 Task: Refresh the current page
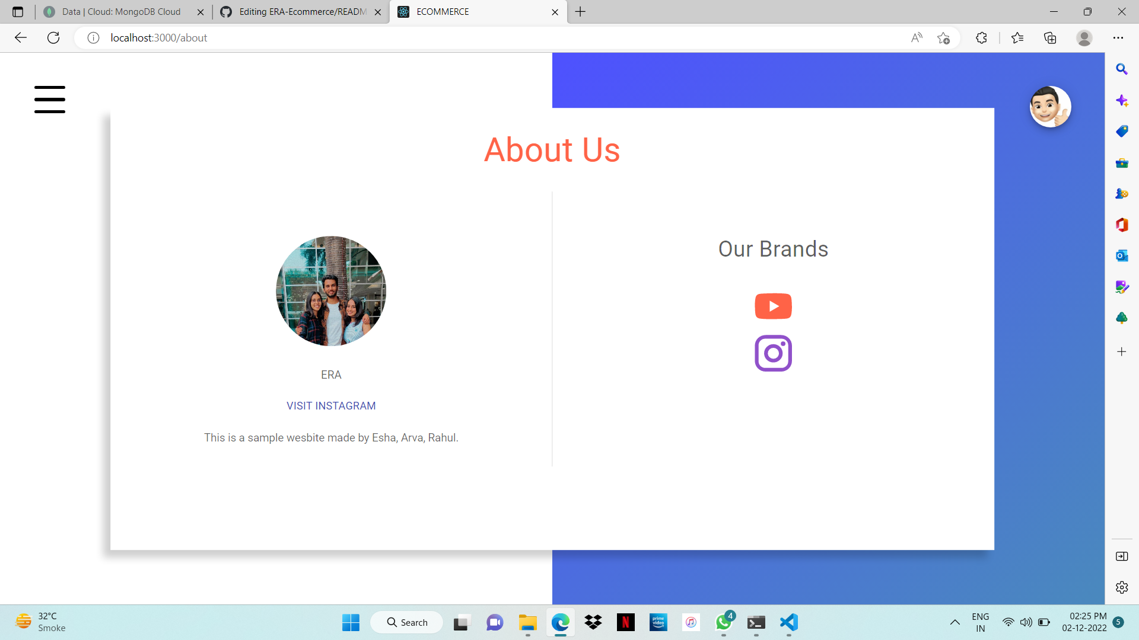click(53, 38)
